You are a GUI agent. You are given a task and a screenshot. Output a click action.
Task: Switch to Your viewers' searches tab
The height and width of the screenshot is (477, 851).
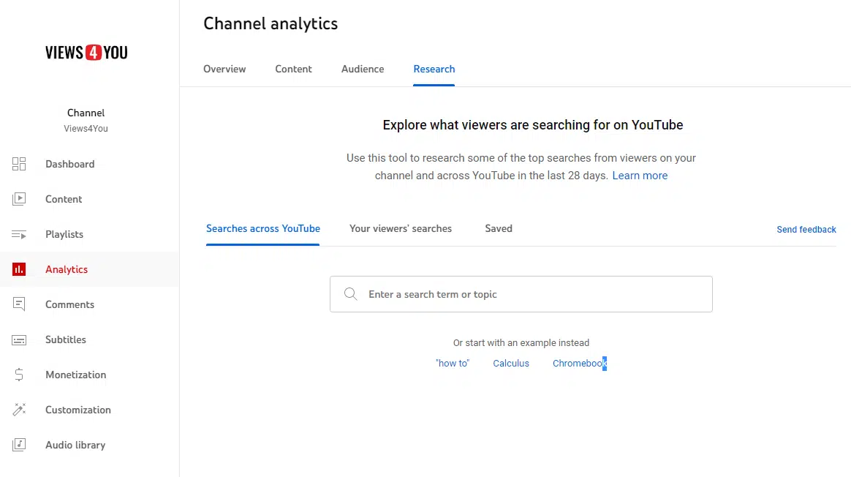(x=401, y=228)
